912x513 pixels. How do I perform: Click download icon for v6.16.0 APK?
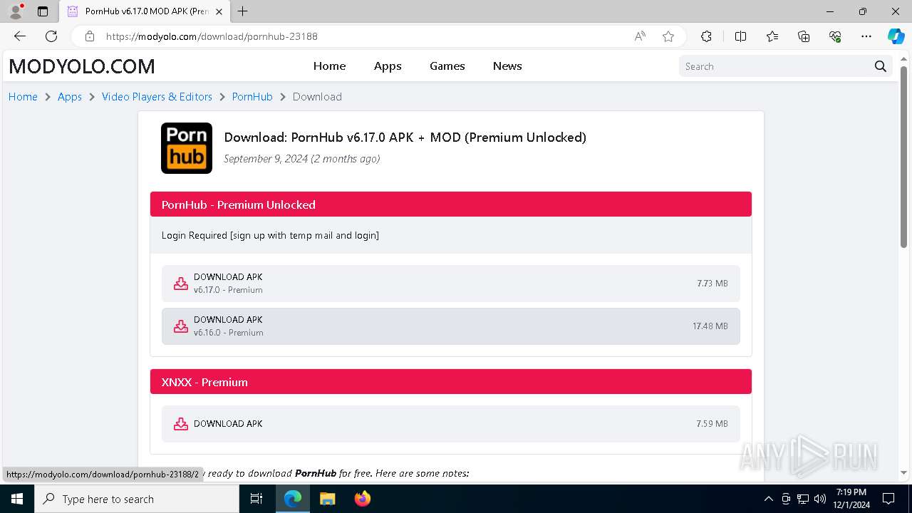tap(181, 326)
